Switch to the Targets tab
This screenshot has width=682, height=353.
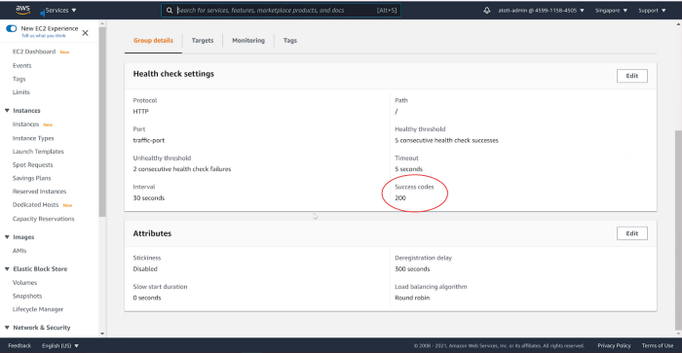pyautogui.click(x=203, y=41)
